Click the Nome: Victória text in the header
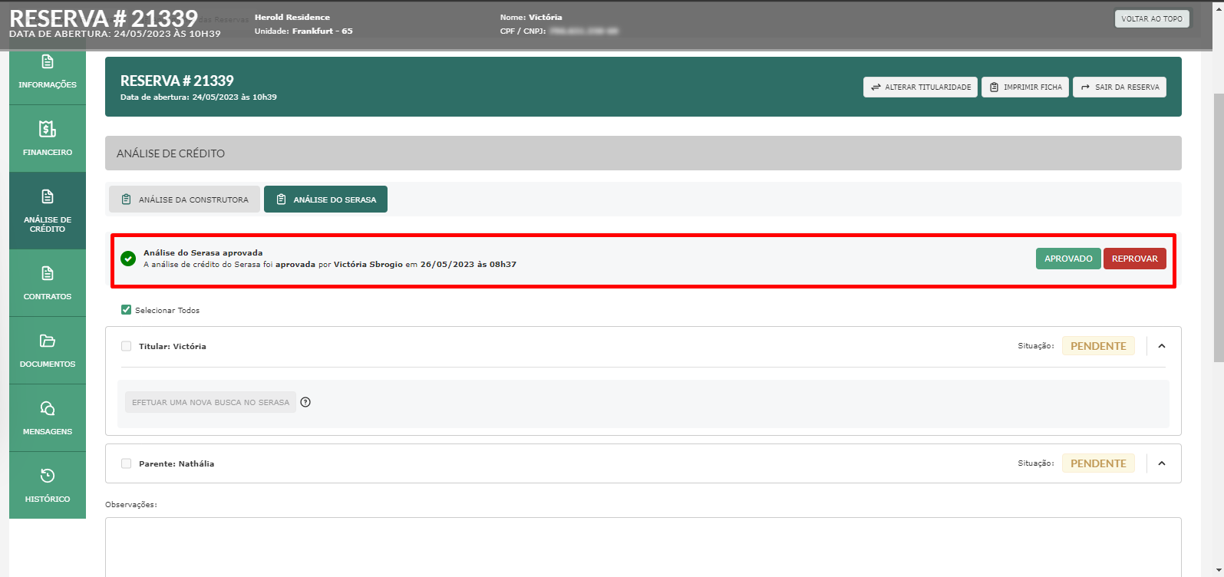Viewport: 1224px width, 577px height. coord(531,17)
